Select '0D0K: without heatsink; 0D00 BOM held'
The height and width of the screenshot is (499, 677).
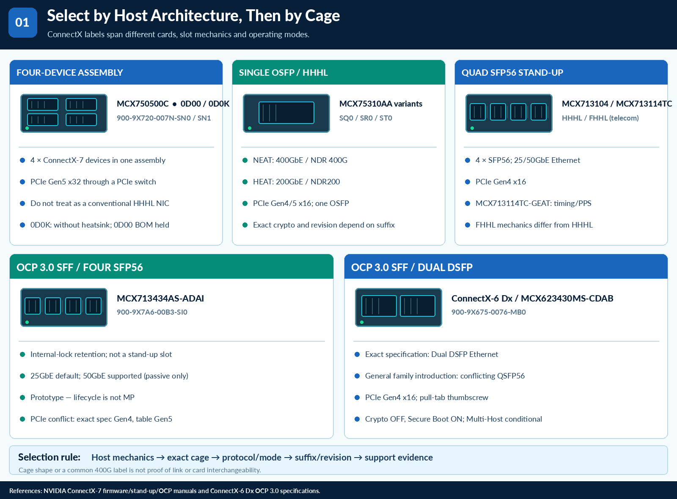(x=100, y=225)
